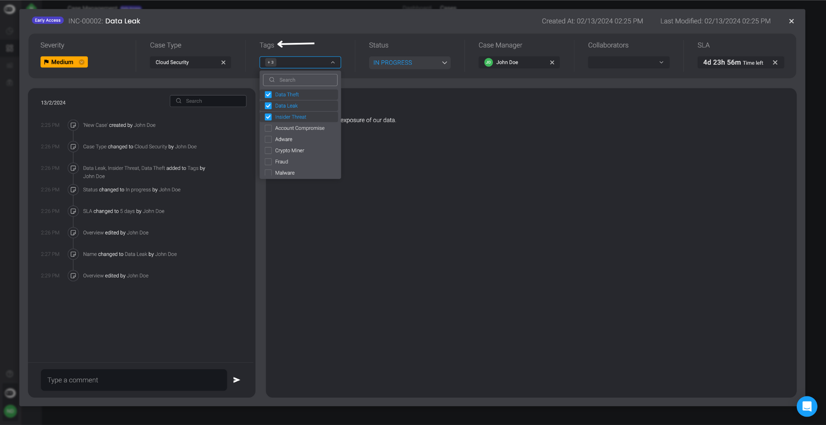Image resolution: width=826 pixels, height=425 pixels.
Task: Collapse the Tags dropdown chevron
Action: point(333,63)
